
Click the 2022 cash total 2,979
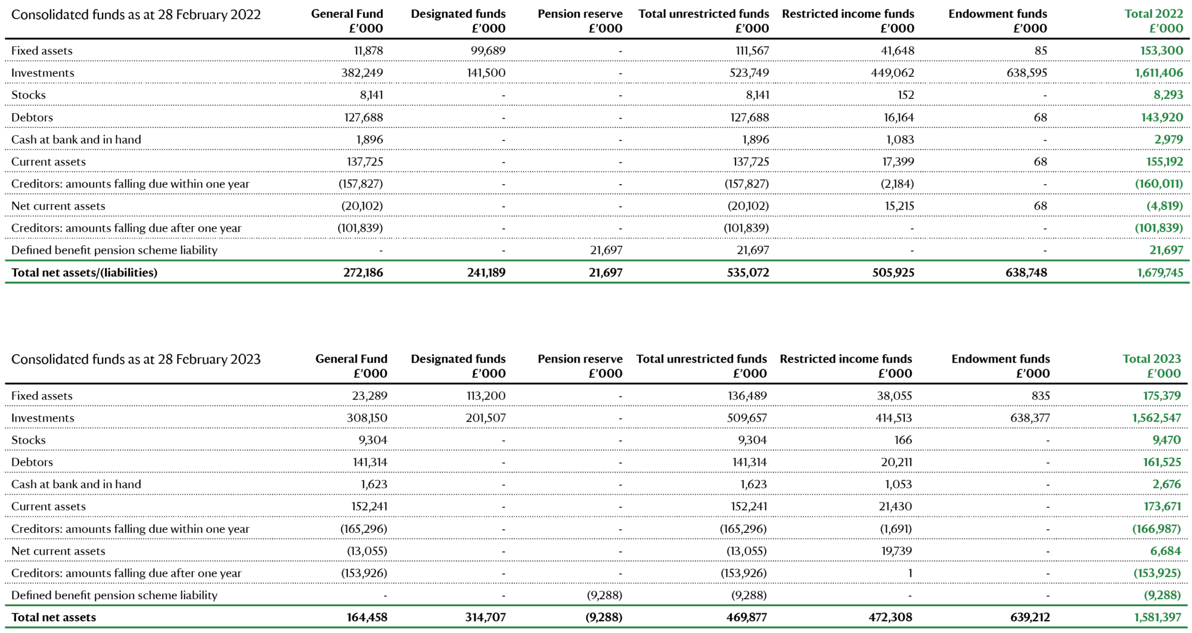(x=1169, y=139)
